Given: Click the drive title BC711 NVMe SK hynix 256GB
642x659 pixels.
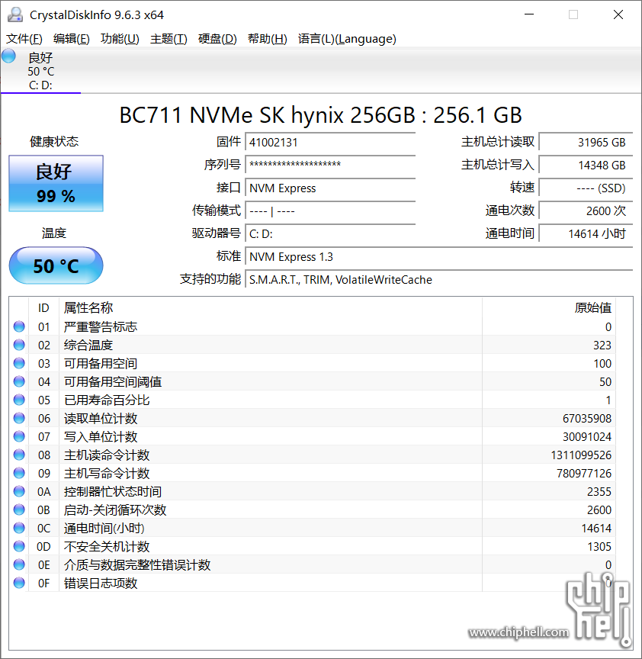Looking at the screenshot, I should click(321, 114).
